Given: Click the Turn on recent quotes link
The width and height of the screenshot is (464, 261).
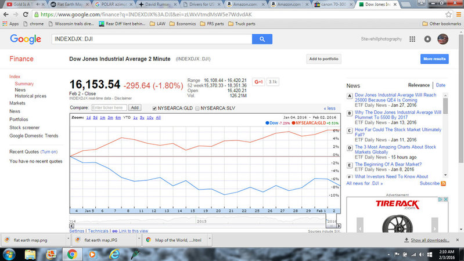Looking at the screenshot, I should coord(49,152).
